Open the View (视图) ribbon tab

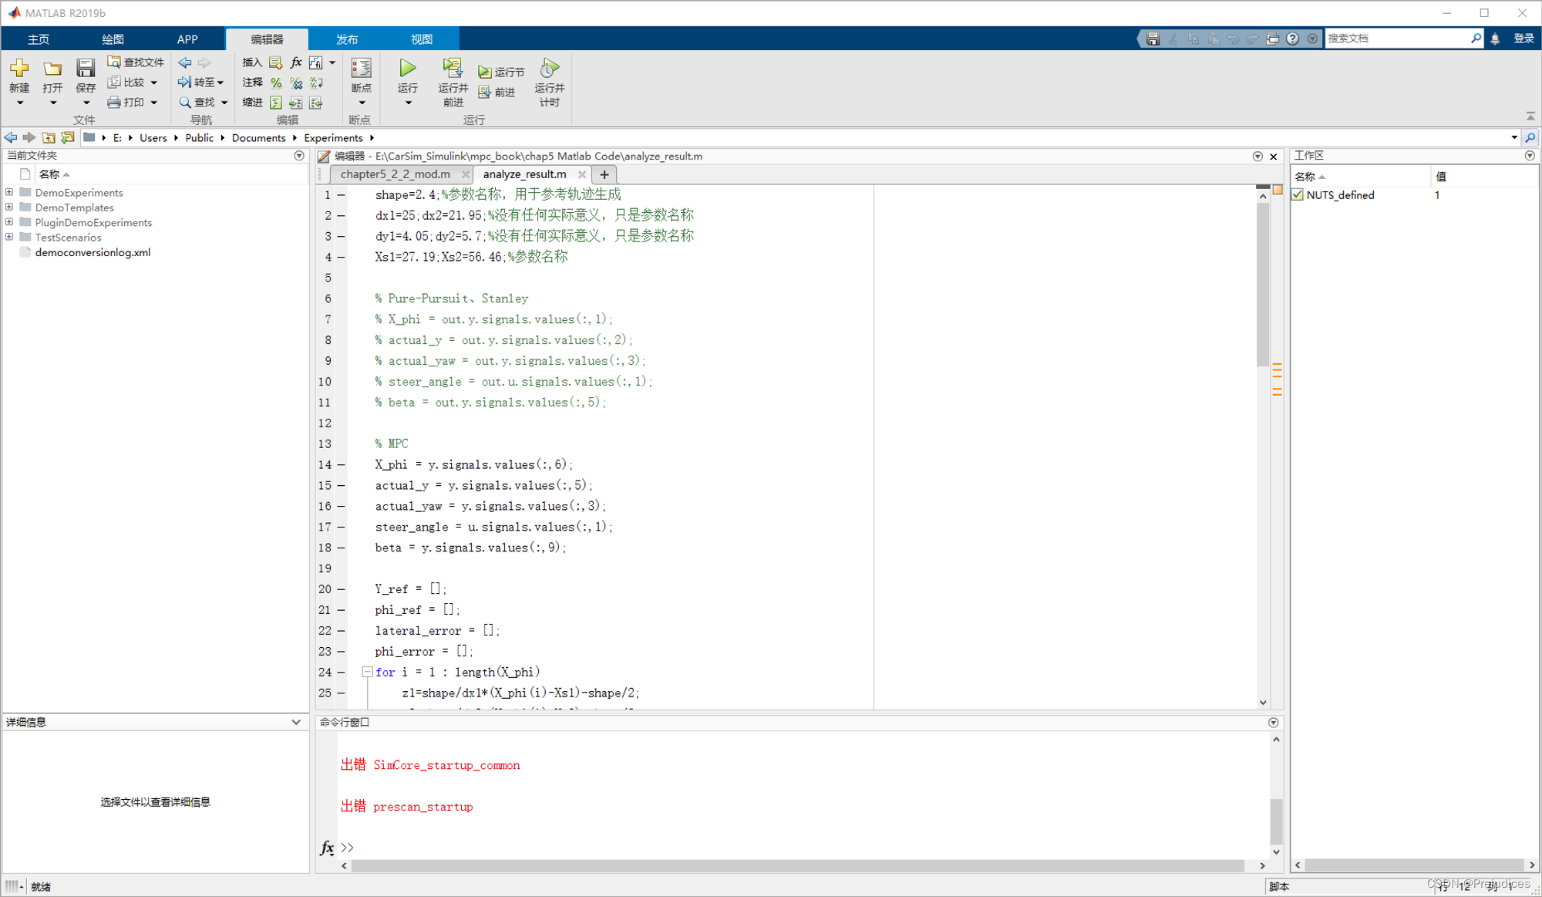(x=422, y=39)
